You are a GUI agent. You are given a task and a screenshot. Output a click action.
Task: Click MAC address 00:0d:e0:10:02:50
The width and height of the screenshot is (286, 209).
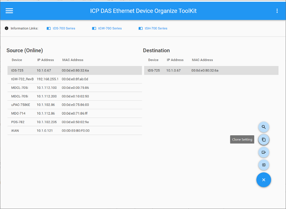tap(75, 96)
